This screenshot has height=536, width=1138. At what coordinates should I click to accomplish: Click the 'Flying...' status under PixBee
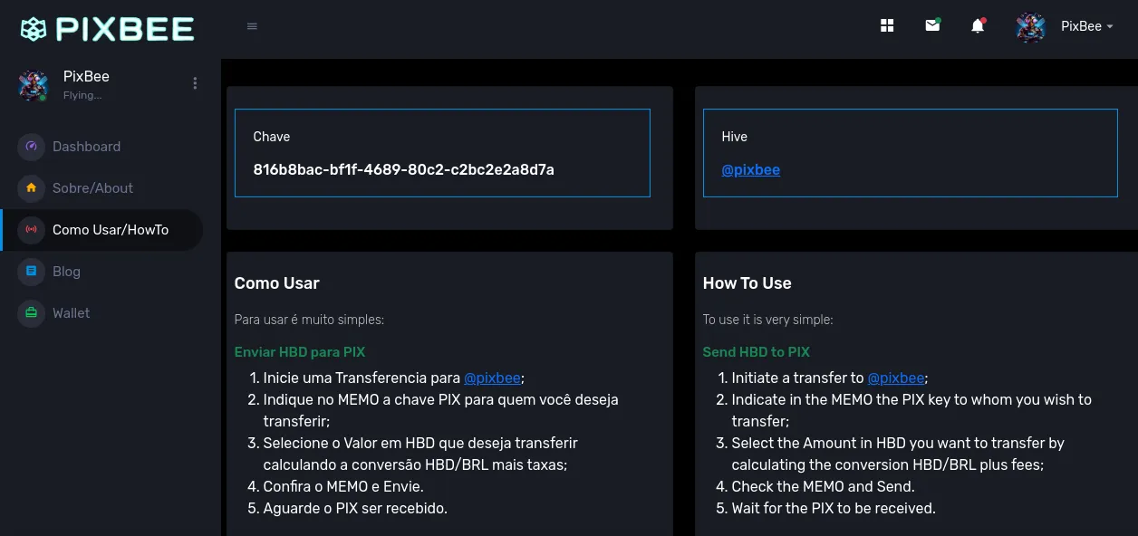pos(82,95)
